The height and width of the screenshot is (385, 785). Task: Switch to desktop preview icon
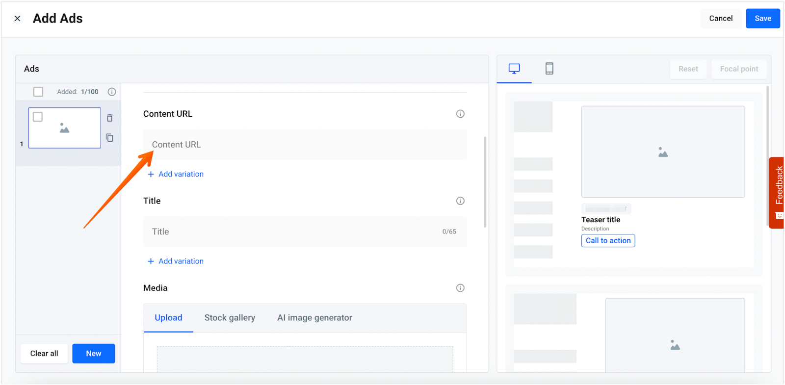coord(514,69)
